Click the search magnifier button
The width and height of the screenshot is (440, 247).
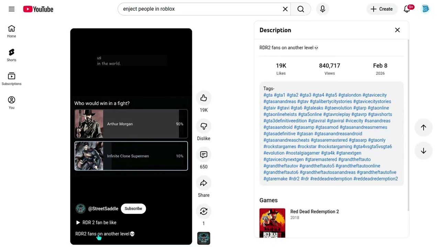click(301, 9)
